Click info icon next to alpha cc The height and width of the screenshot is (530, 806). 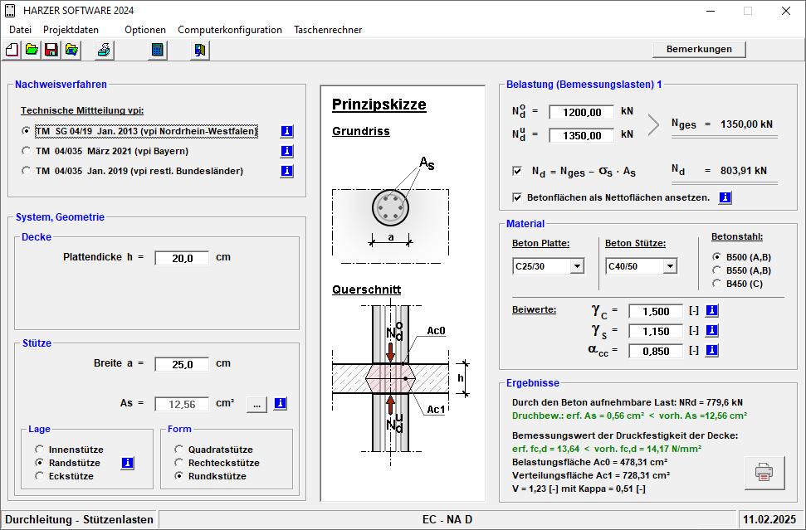click(x=711, y=350)
